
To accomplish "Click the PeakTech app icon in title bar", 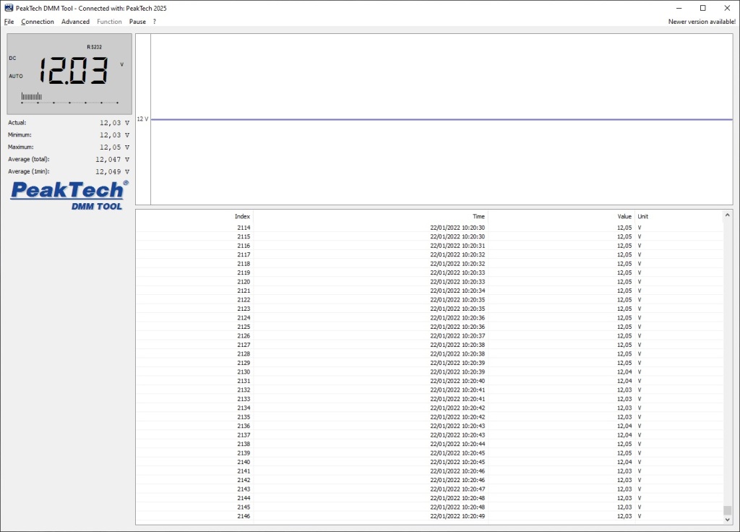I will [x=9, y=7].
